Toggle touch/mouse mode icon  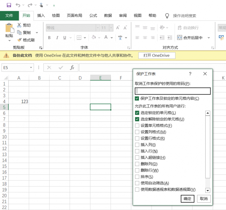click(x=41, y=5)
